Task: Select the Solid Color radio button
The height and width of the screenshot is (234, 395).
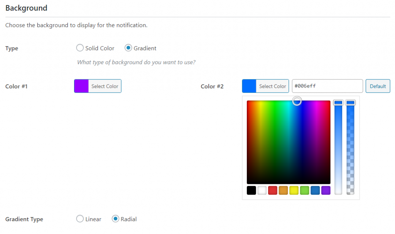Action: (x=80, y=48)
